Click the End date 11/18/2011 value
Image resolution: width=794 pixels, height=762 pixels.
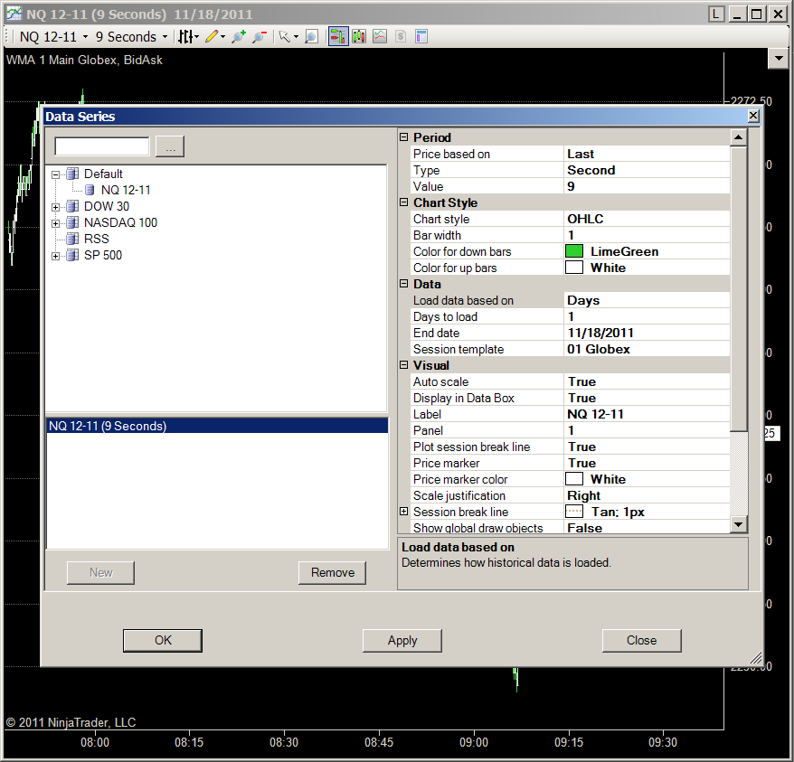coord(647,333)
